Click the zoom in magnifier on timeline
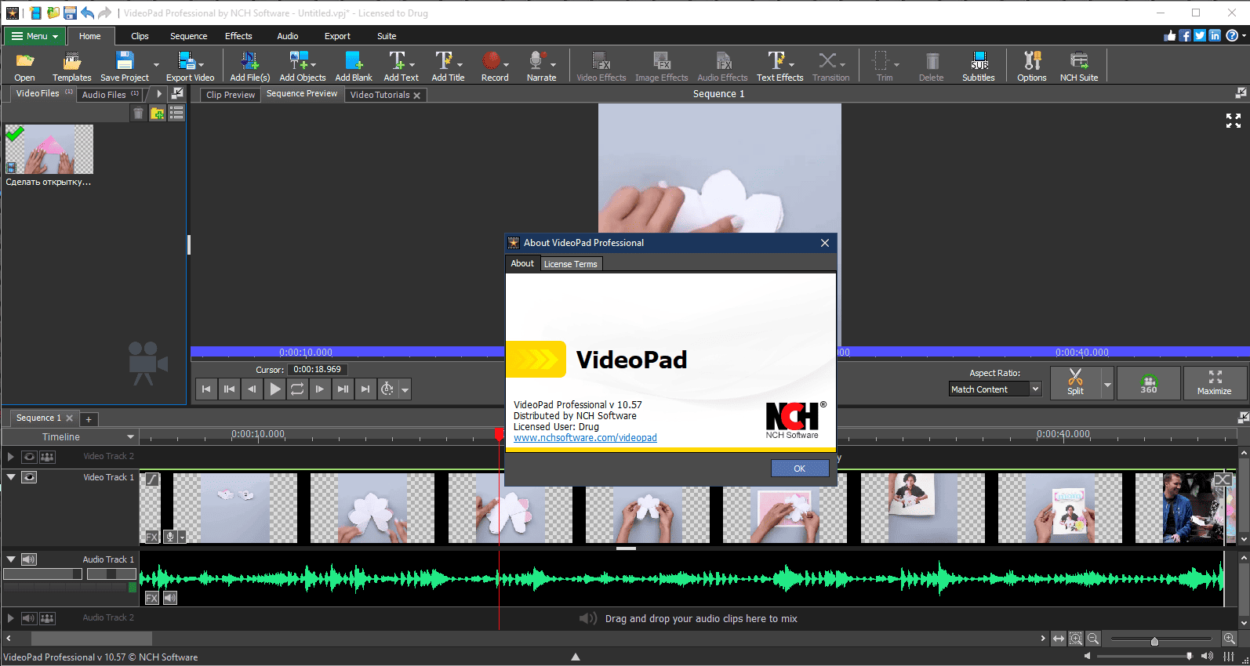Image resolution: width=1250 pixels, height=666 pixels. click(x=1229, y=639)
